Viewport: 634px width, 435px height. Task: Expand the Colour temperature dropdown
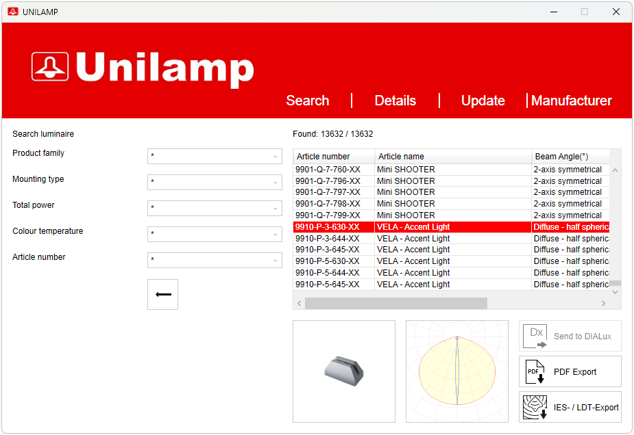coord(215,234)
